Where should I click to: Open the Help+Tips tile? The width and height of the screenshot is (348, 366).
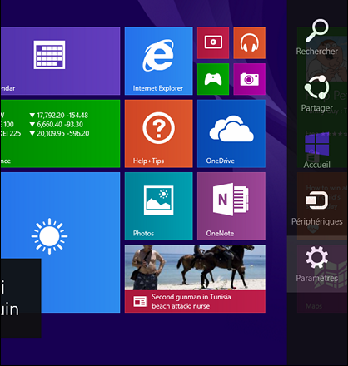159,134
